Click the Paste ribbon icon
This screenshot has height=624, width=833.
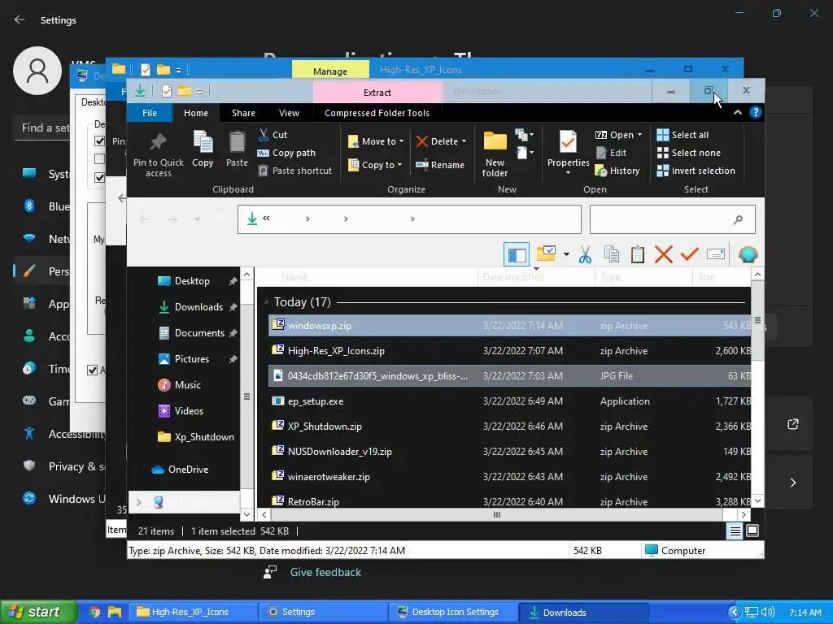[237, 143]
